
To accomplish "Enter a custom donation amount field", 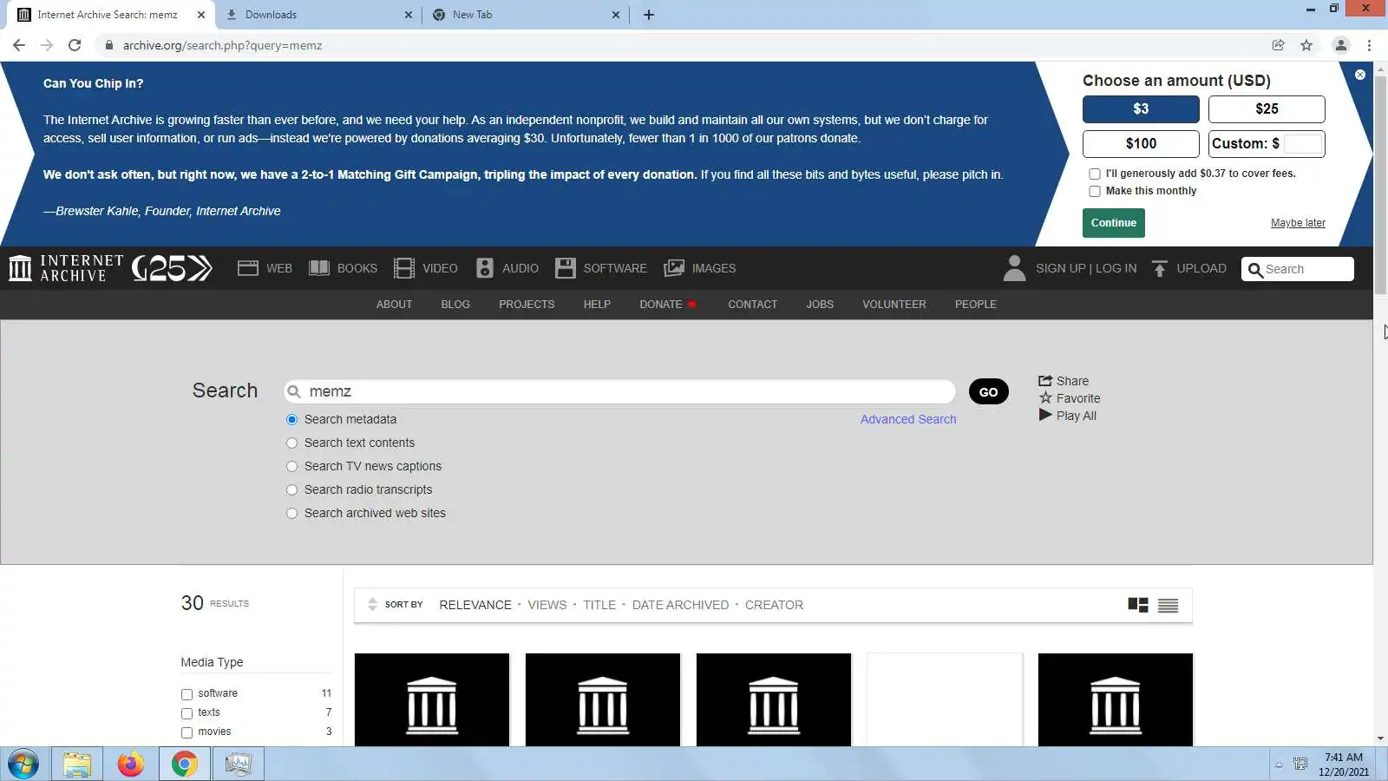I will pyautogui.click(x=1303, y=144).
